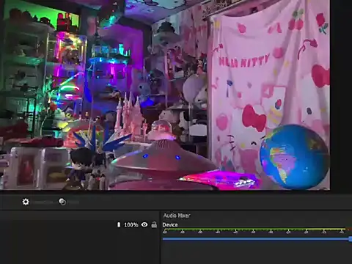352x264 pixels.
Task: Select the Audio Mixer panel title
Action: (x=177, y=216)
